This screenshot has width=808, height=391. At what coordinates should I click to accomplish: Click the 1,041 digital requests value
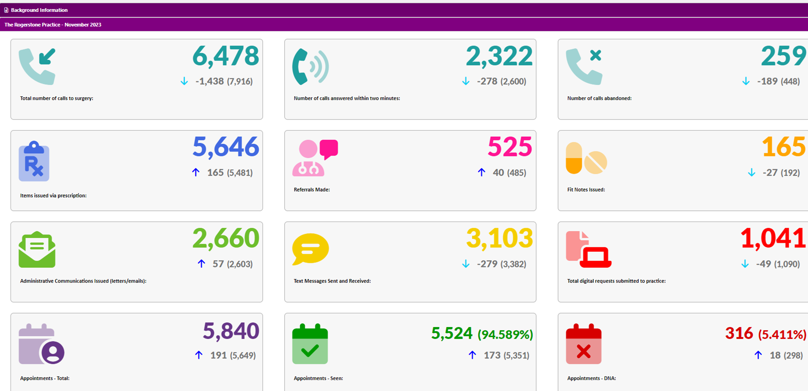[x=773, y=239]
